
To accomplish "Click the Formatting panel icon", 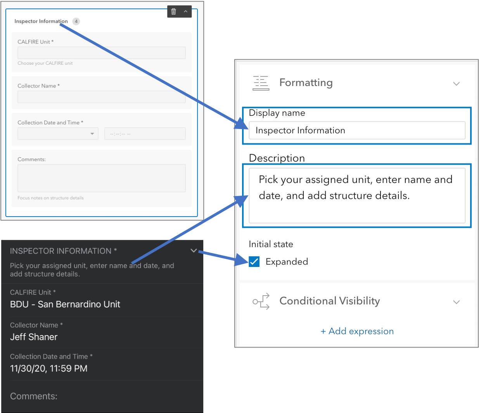I will (x=261, y=83).
